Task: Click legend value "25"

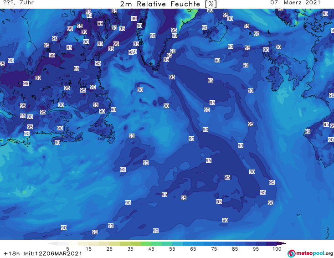Action: point(109,249)
